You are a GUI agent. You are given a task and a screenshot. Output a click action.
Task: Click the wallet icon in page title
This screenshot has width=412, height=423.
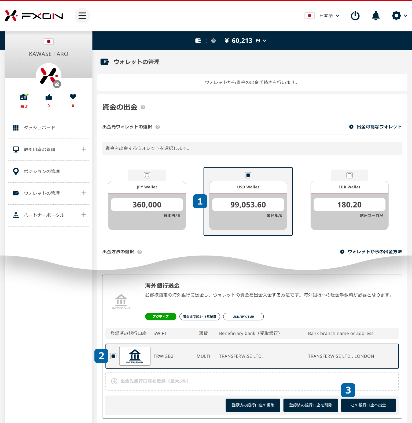[x=105, y=62]
